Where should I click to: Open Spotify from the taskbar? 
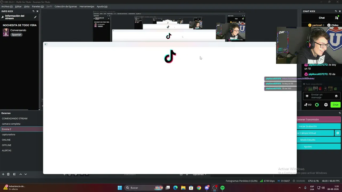(x=223, y=188)
